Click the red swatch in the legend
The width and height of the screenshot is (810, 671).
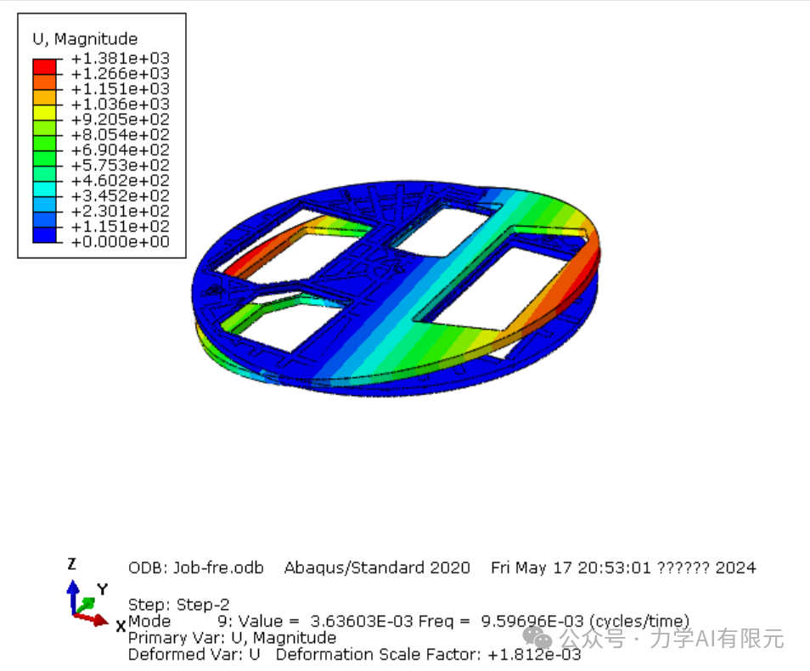point(44,67)
